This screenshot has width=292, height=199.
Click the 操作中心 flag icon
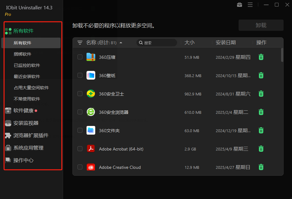8,160
